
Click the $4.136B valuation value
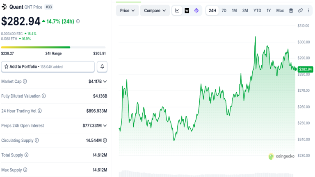click(x=100, y=96)
